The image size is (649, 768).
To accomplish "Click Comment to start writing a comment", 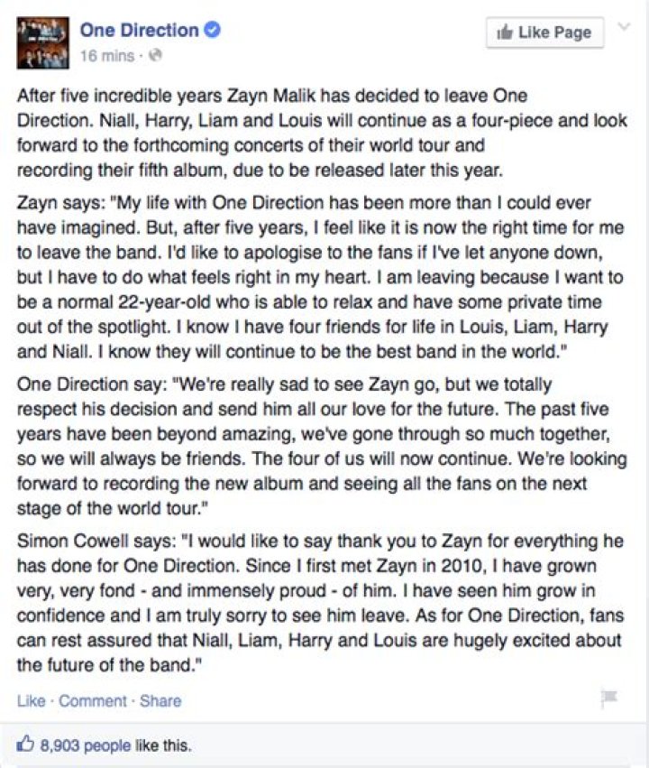I will [x=91, y=700].
